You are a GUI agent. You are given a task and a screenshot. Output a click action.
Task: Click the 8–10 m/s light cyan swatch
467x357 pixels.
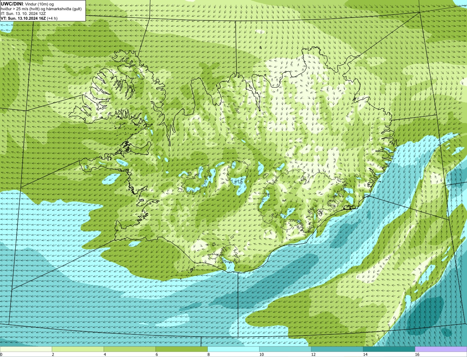click(x=233, y=349)
